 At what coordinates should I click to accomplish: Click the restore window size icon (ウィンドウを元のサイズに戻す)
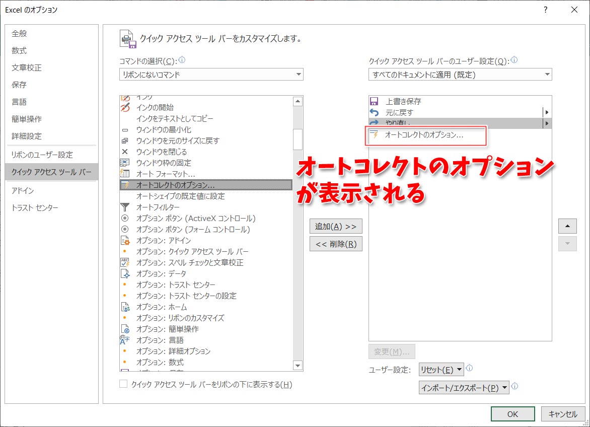(x=125, y=140)
